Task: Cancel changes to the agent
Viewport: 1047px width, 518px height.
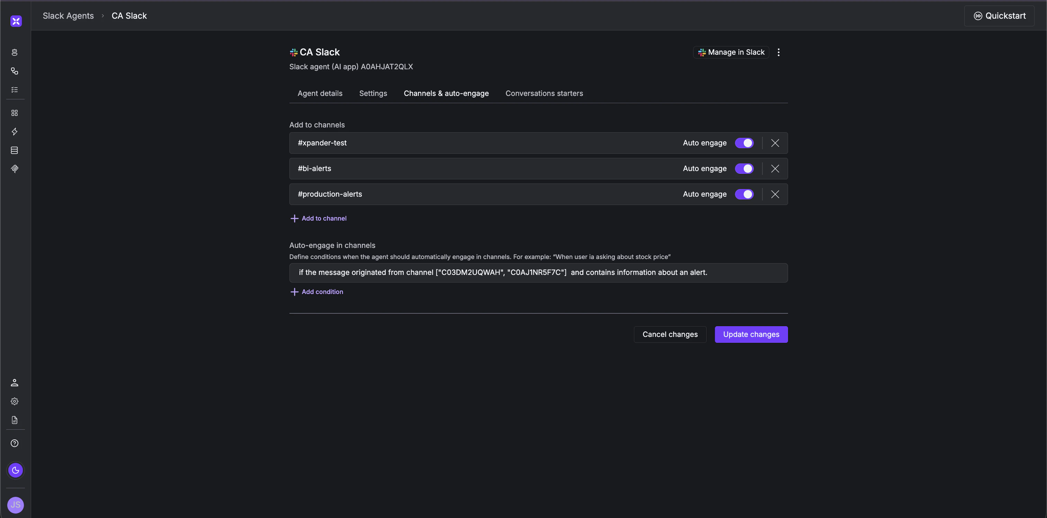Action: [x=670, y=334]
